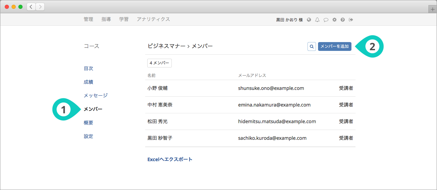Click the help question mark icon
The image size is (437, 190).
pyautogui.click(x=343, y=20)
